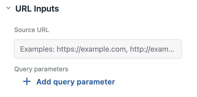Hide URL Inputs using the chevron icon
Screen dimensions: 197x97
tap(8, 8)
